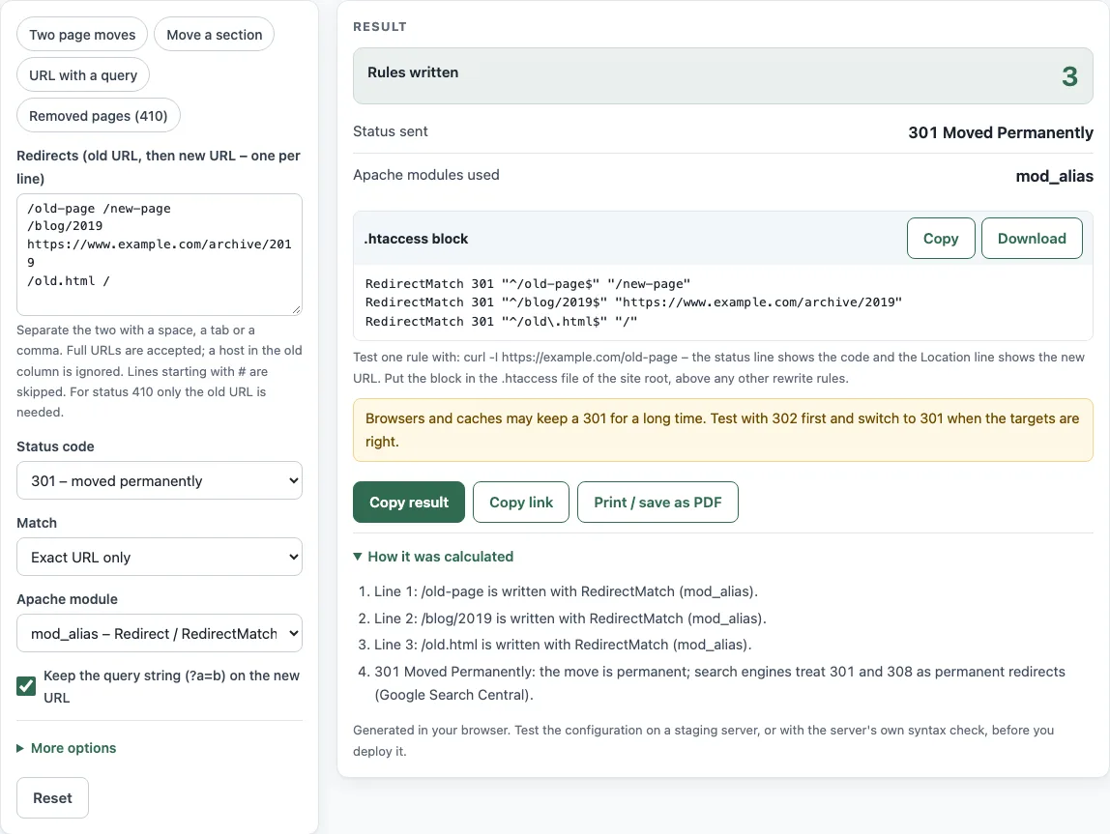Viewport: 1110px width, 834px height.
Task: Click the "Redirects (old URL, then new URL" label
Action: click(159, 167)
